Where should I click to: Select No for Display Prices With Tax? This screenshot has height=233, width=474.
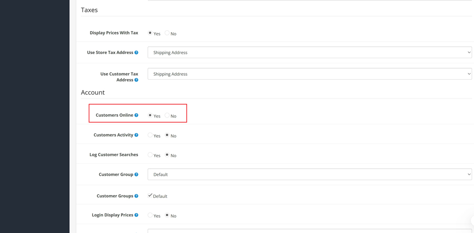[167, 33]
